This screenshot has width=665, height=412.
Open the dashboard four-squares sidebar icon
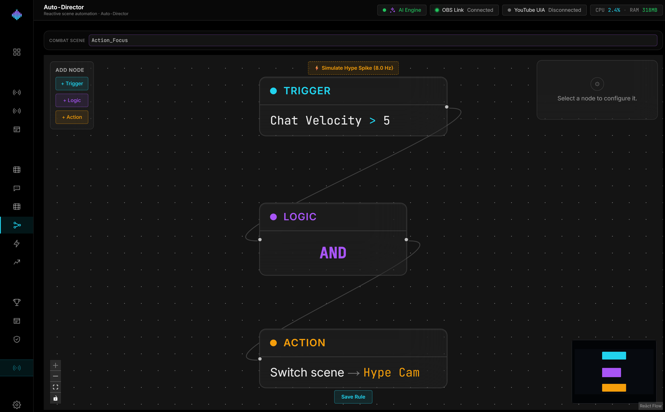(x=17, y=52)
